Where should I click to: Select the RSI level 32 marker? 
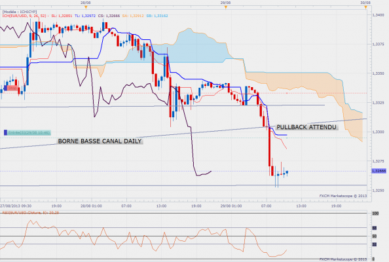click(x=375, y=244)
